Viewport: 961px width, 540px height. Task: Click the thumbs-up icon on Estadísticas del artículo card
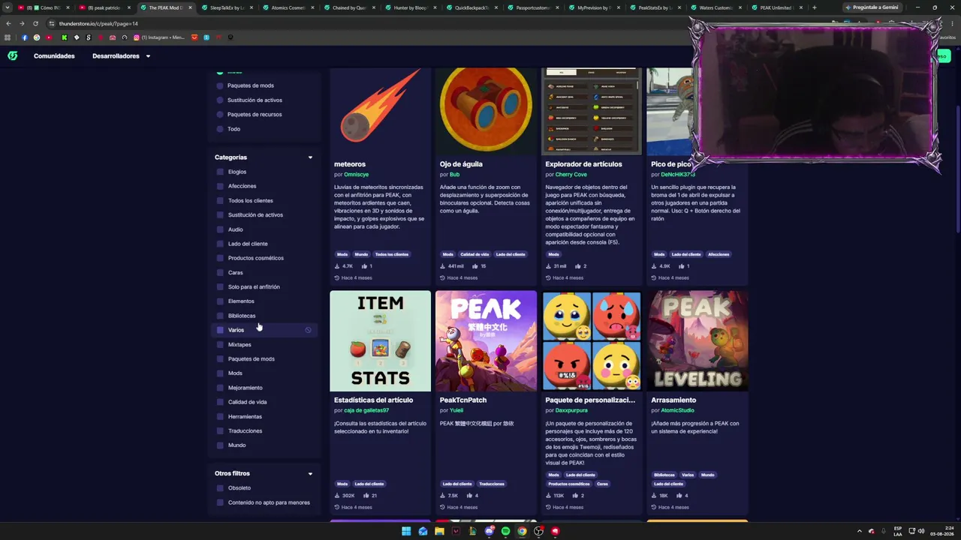pos(366,496)
